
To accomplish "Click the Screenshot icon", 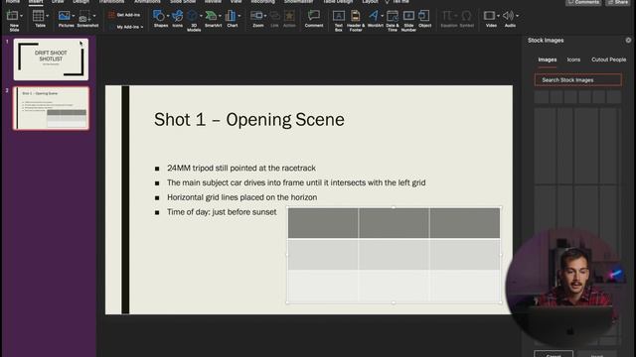I will pos(84,16).
